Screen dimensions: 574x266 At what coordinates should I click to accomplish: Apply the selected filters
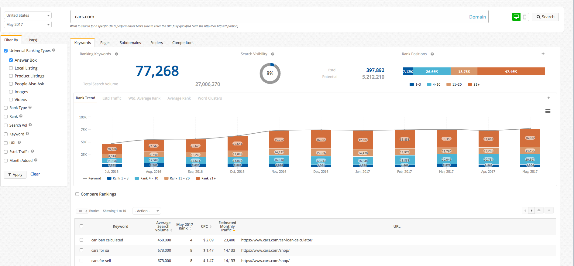15,175
